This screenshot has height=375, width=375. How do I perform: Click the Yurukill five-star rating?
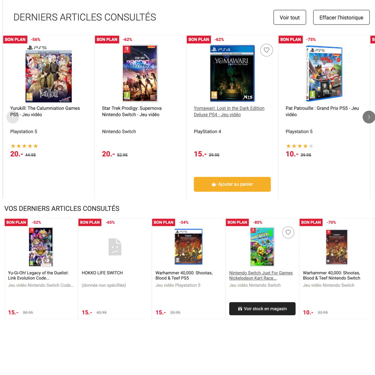[x=24, y=146]
